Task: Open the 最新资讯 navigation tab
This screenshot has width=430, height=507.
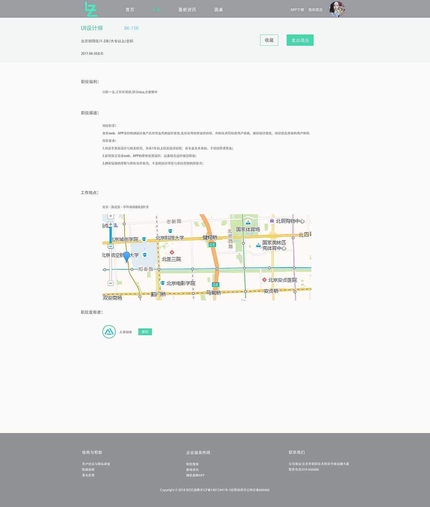Action: [187, 10]
